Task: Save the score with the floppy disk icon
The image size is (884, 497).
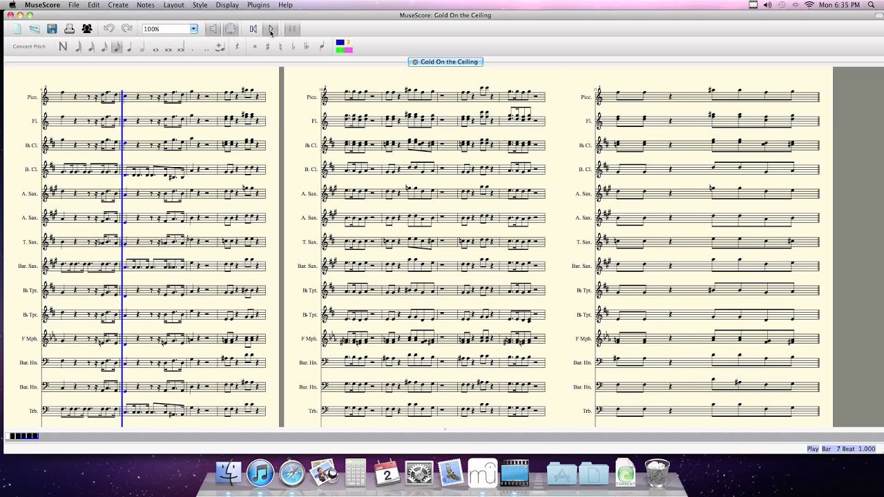Action: (52, 29)
